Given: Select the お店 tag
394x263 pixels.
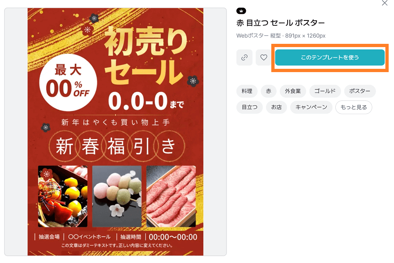Looking at the screenshot, I should [276, 107].
